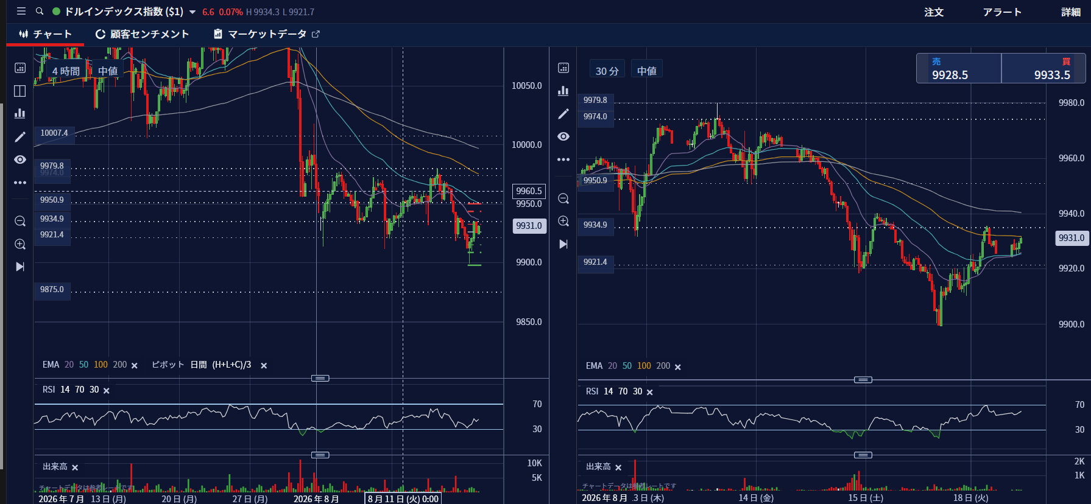
Task: Open right chart indicators bar-chart icon
Action: [x=563, y=91]
